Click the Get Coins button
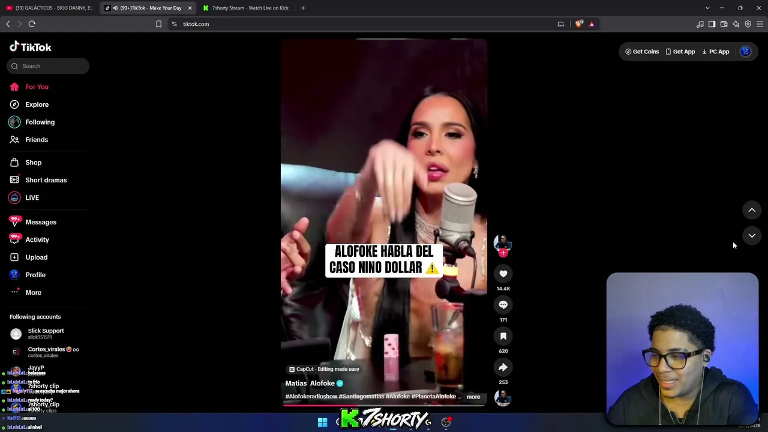The image size is (768, 432). coord(642,52)
